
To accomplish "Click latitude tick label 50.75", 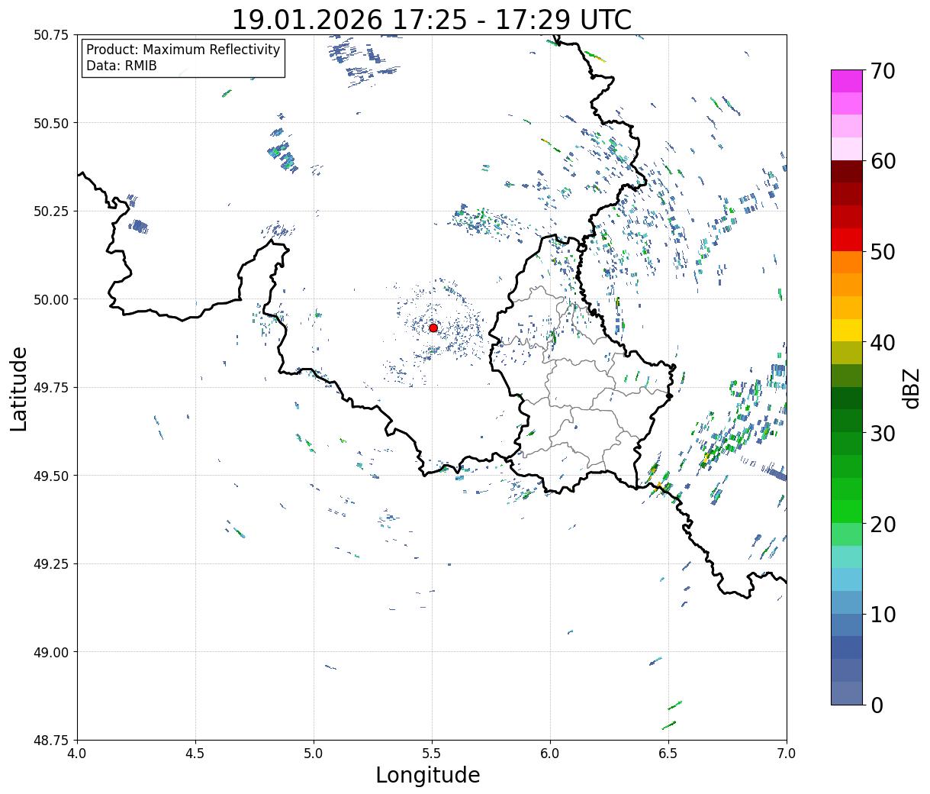I will pyautogui.click(x=51, y=35).
